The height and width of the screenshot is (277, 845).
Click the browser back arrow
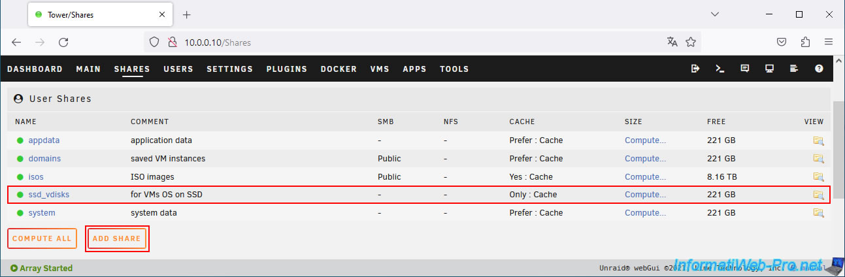click(16, 42)
